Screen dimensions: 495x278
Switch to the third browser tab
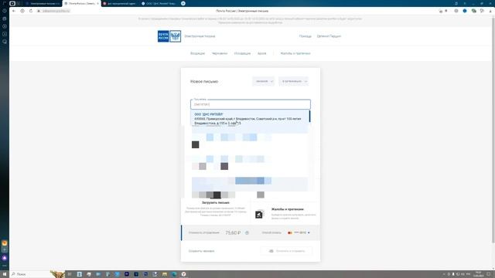click(x=120, y=3)
